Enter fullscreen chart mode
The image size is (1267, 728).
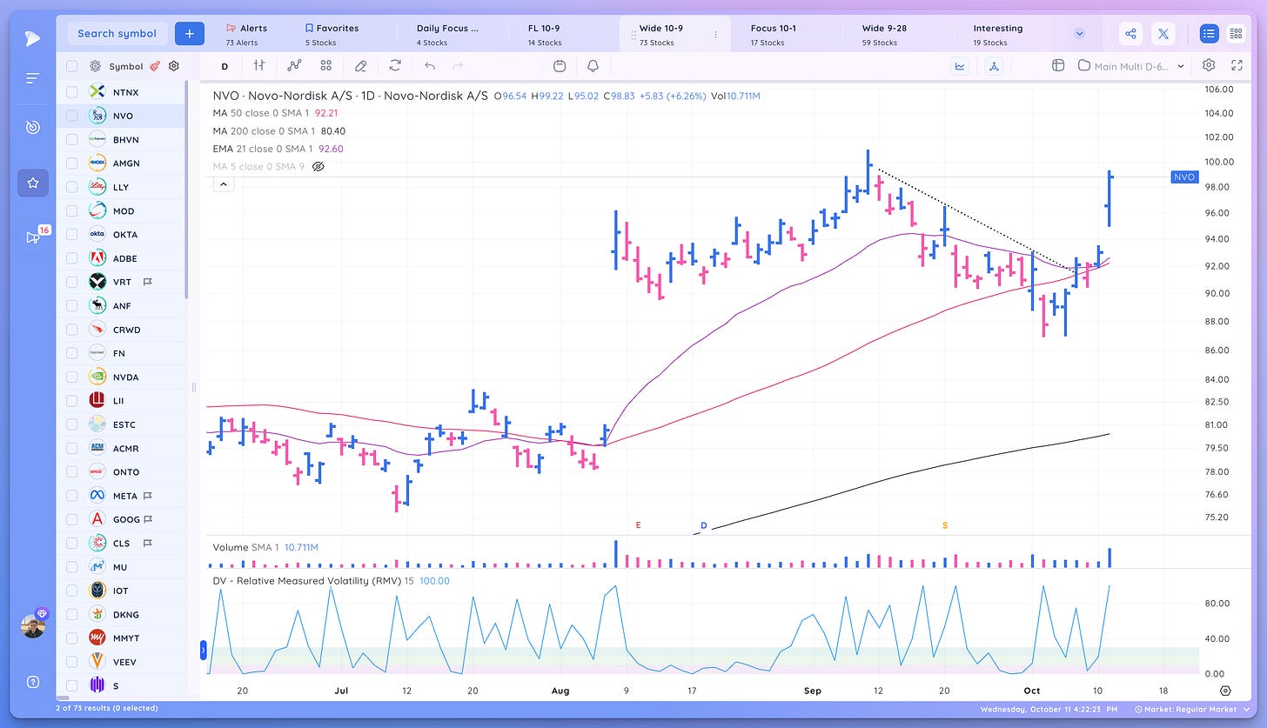pyautogui.click(x=1237, y=65)
